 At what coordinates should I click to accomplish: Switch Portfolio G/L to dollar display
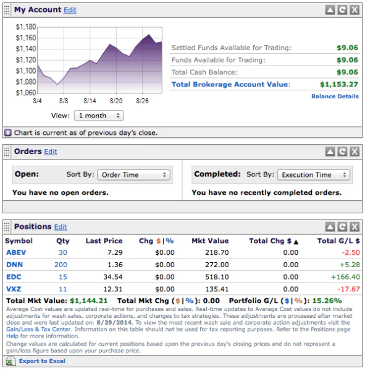pos(287,301)
